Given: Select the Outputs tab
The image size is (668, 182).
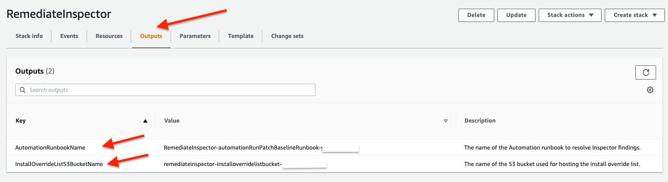Looking at the screenshot, I should 151,36.
